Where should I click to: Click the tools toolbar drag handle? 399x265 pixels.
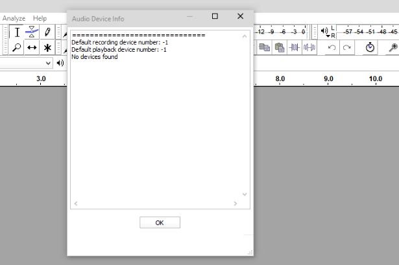(5, 40)
